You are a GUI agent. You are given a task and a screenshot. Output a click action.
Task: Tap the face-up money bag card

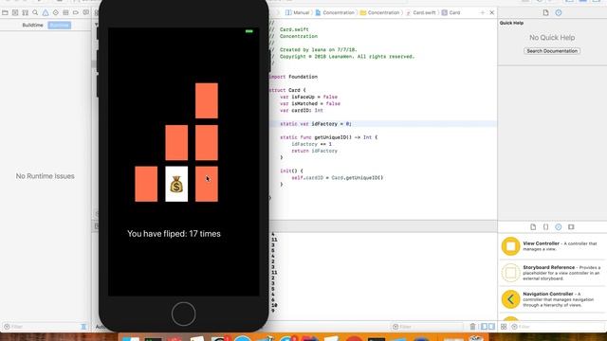[x=176, y=184]
